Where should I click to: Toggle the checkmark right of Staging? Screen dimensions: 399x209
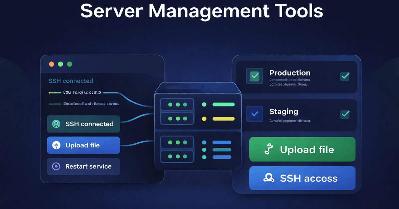(x=345, y=114)
